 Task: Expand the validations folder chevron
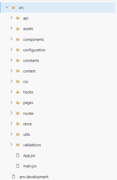11,145
